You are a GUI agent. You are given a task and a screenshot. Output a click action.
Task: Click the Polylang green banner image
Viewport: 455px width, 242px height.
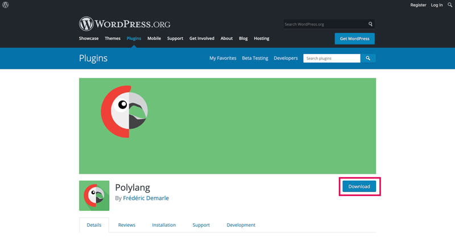(227, 126)
